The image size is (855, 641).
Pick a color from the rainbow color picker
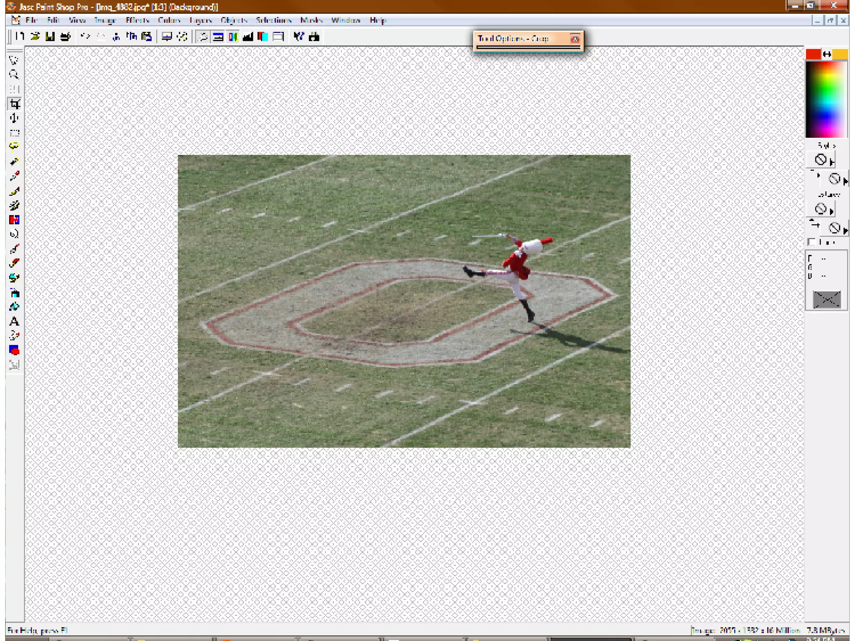(826, 99)
